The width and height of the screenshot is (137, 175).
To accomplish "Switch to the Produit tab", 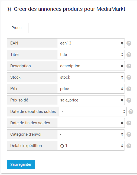I will pos(18,28).
